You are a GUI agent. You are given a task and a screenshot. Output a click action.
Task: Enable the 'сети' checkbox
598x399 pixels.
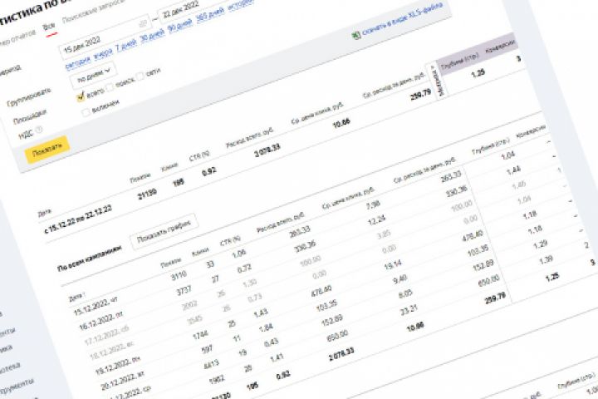pyautogui.click(x=140, y=76)
